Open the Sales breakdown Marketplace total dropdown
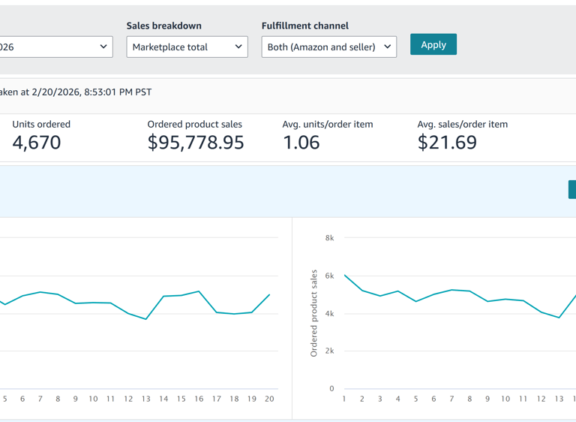Viewport: 576px width, 422px height. (187, 47)
